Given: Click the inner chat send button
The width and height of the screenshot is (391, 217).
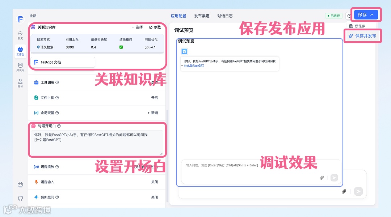Looking at the screenshot, I should (334, 178).
